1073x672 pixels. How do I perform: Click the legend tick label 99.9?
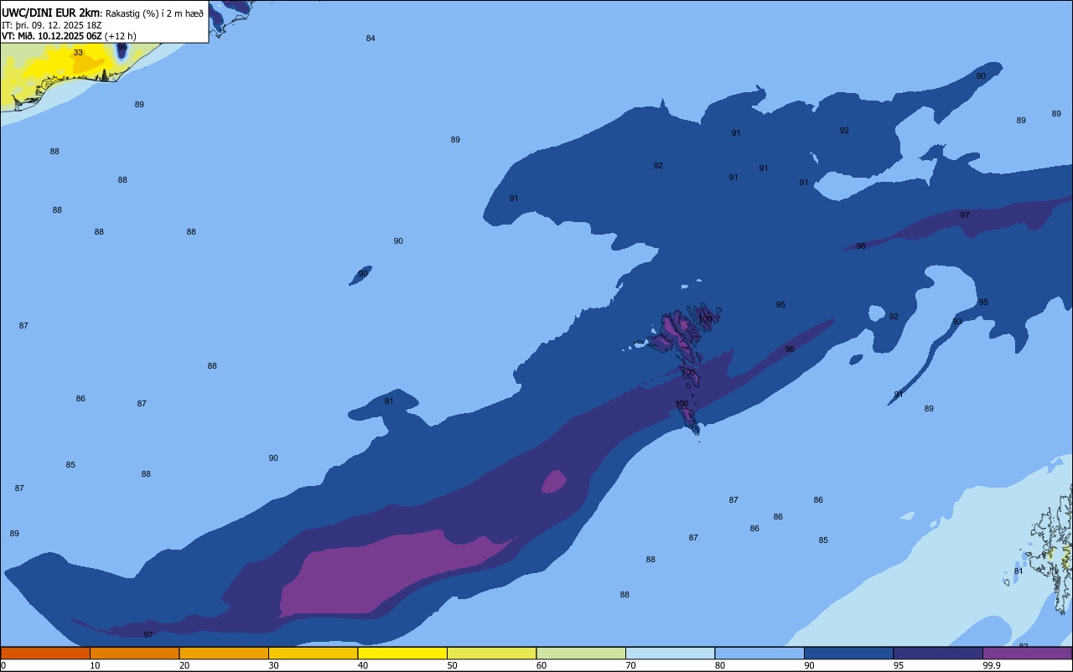point(991,665)
